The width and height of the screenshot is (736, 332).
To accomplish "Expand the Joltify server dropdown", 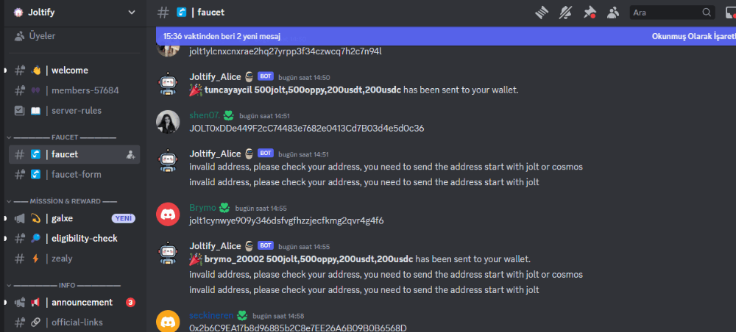I will click(132, 12).
